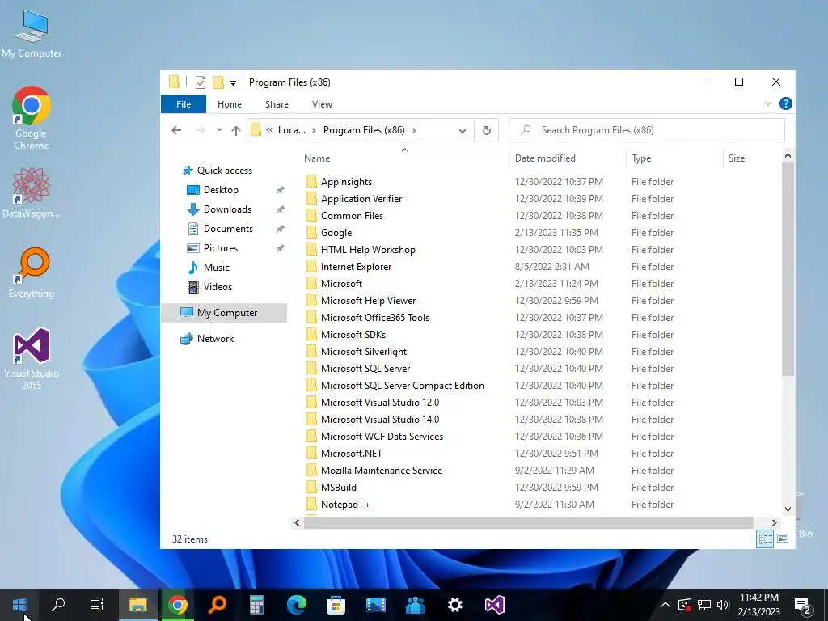828x621 pixels.
Task: Switch to the Share ribbon tab
Action: click(x=277, y=104)
